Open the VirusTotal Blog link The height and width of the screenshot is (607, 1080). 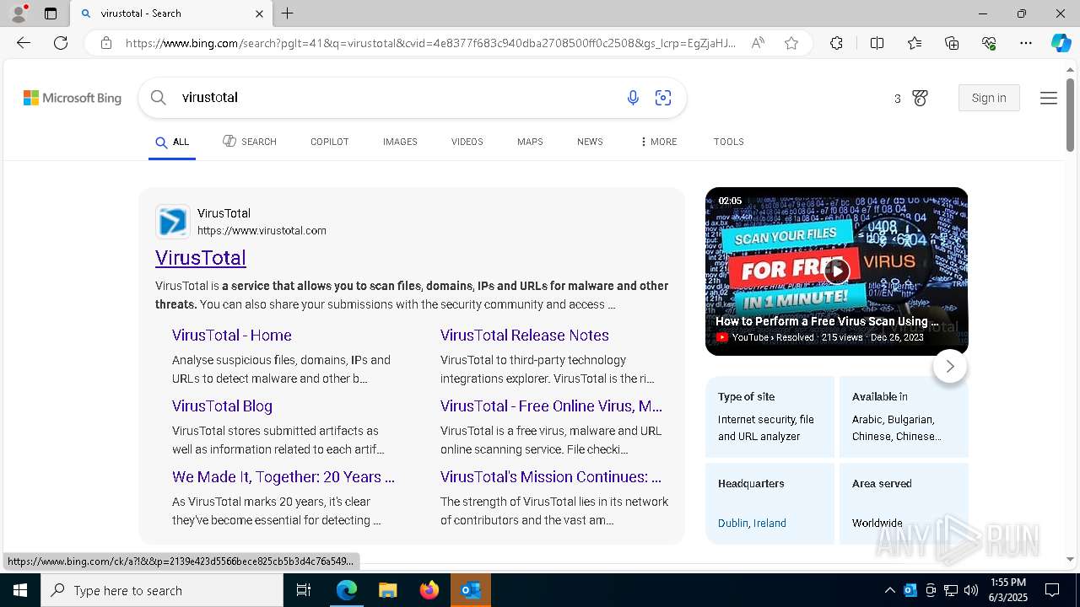pos(222,406)
